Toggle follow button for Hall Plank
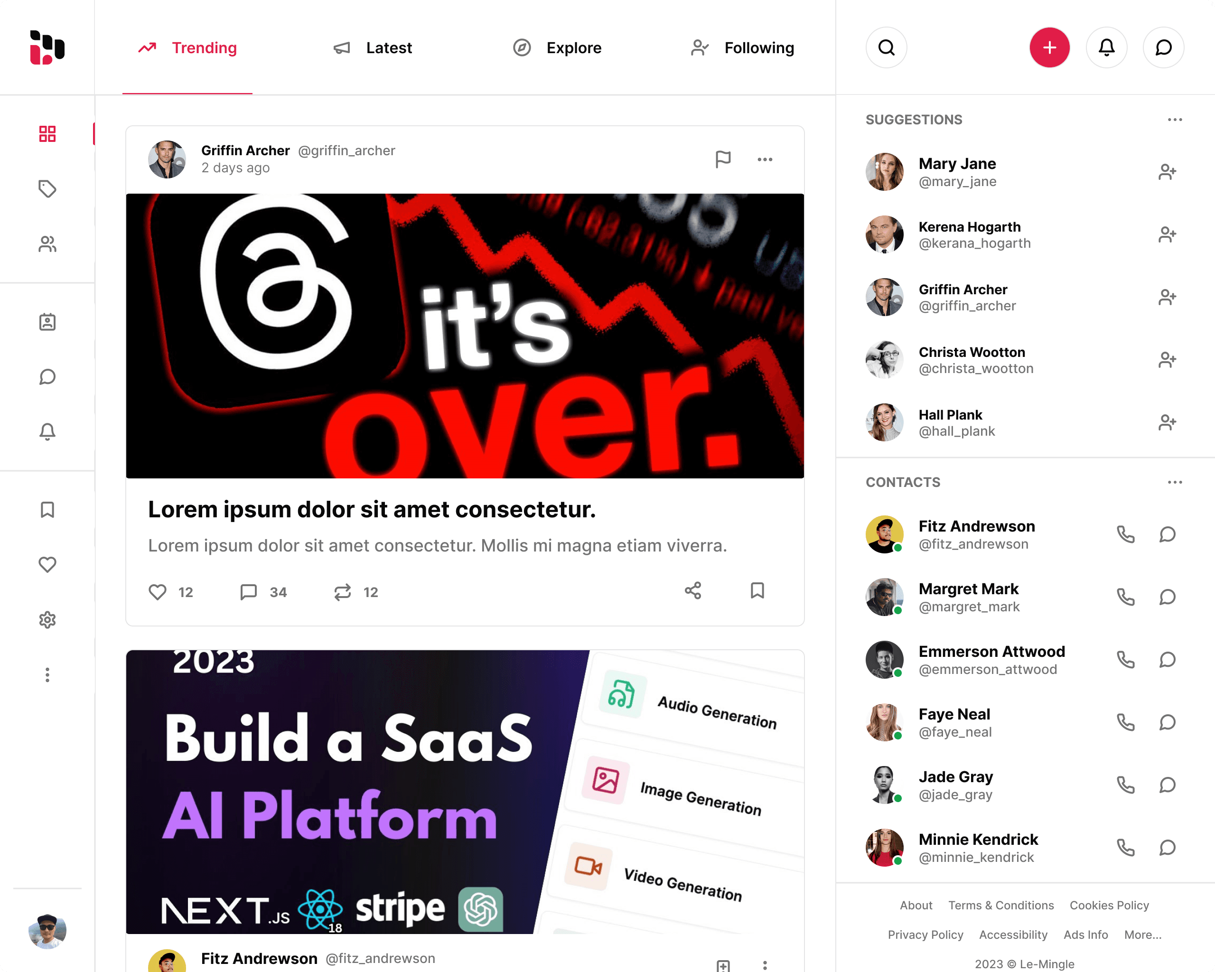Viewport: 1215px width, 972px height. (x=1167, y=421)
